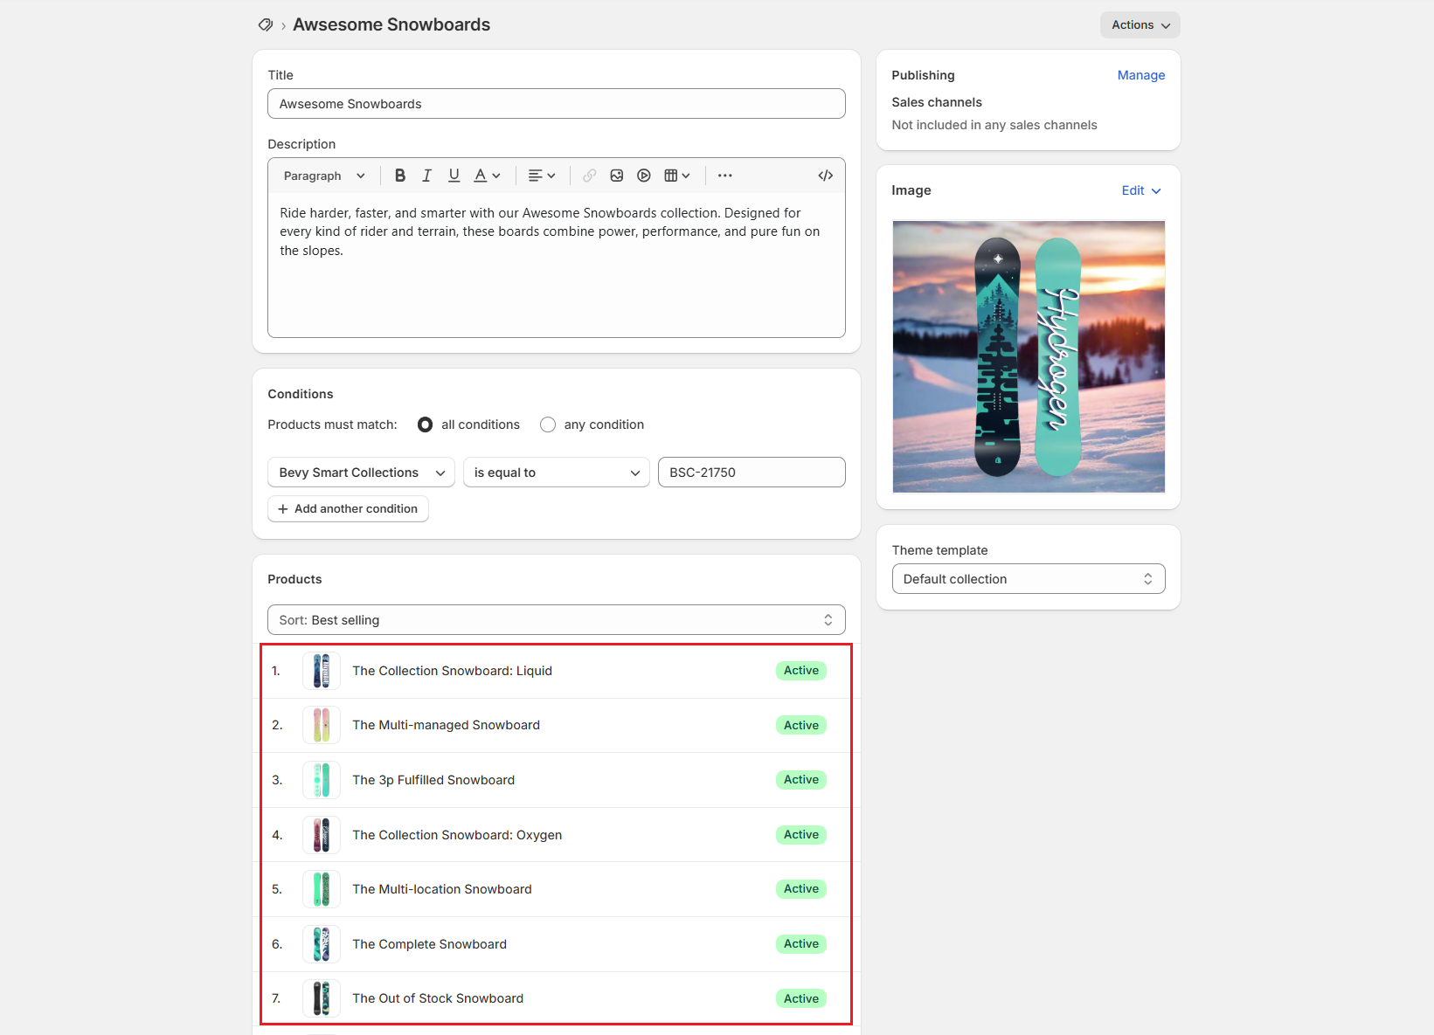Change the product sort from Best selling
Image resolution: width=1434 pixels, height=1035 pixels.
[556, 619]
